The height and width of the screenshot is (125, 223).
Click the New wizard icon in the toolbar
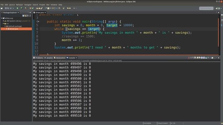coord(1,8)
